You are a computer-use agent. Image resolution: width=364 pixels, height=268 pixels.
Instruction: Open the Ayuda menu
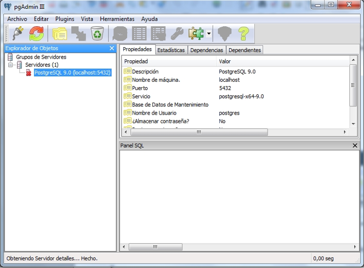pyautogui.click(x=149, y=19)
